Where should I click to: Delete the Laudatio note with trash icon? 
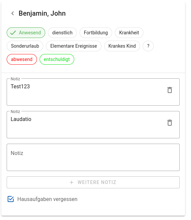tap(170, 123)
